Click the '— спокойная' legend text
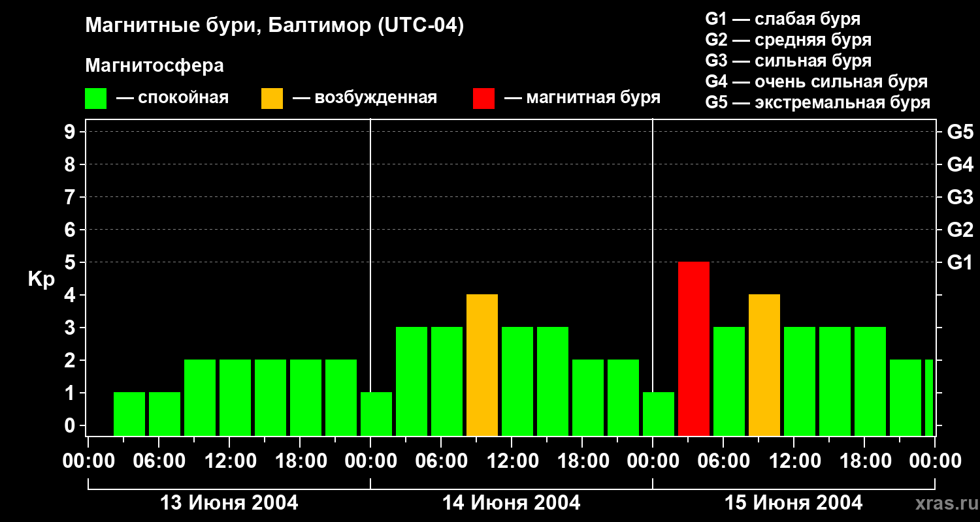The height and width of the screenshot is (522, 980). click(x=172, y=98)
